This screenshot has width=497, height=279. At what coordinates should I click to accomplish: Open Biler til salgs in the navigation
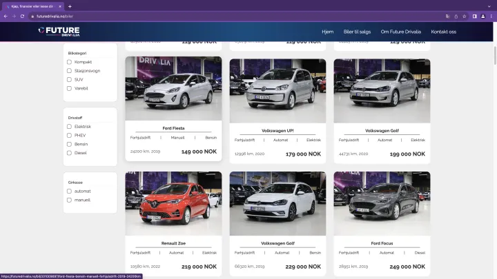(x=357, y=32)
